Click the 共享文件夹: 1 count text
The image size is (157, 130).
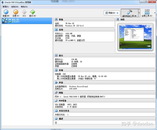pyautogui.click(x=62, y=115)
